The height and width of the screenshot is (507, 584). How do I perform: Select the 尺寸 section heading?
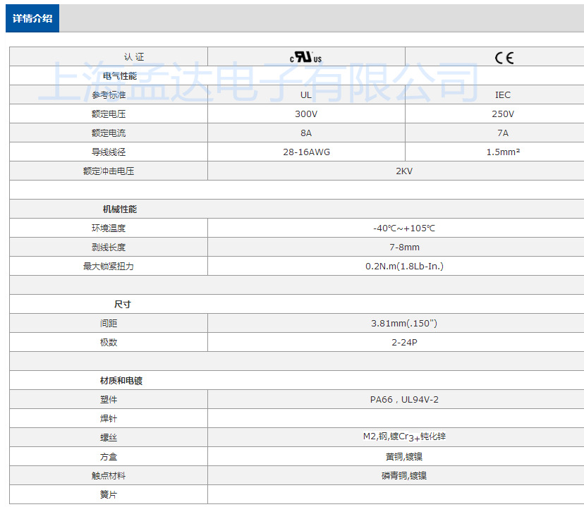pos(123,304)
